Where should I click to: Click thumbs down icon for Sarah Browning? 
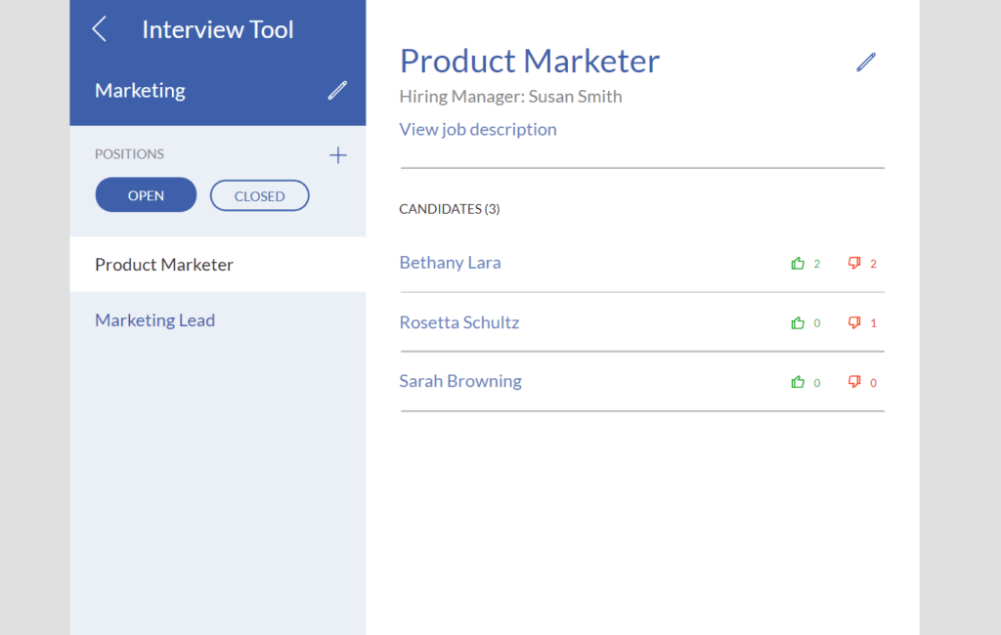pyautogui.click(x=854, y=382)
